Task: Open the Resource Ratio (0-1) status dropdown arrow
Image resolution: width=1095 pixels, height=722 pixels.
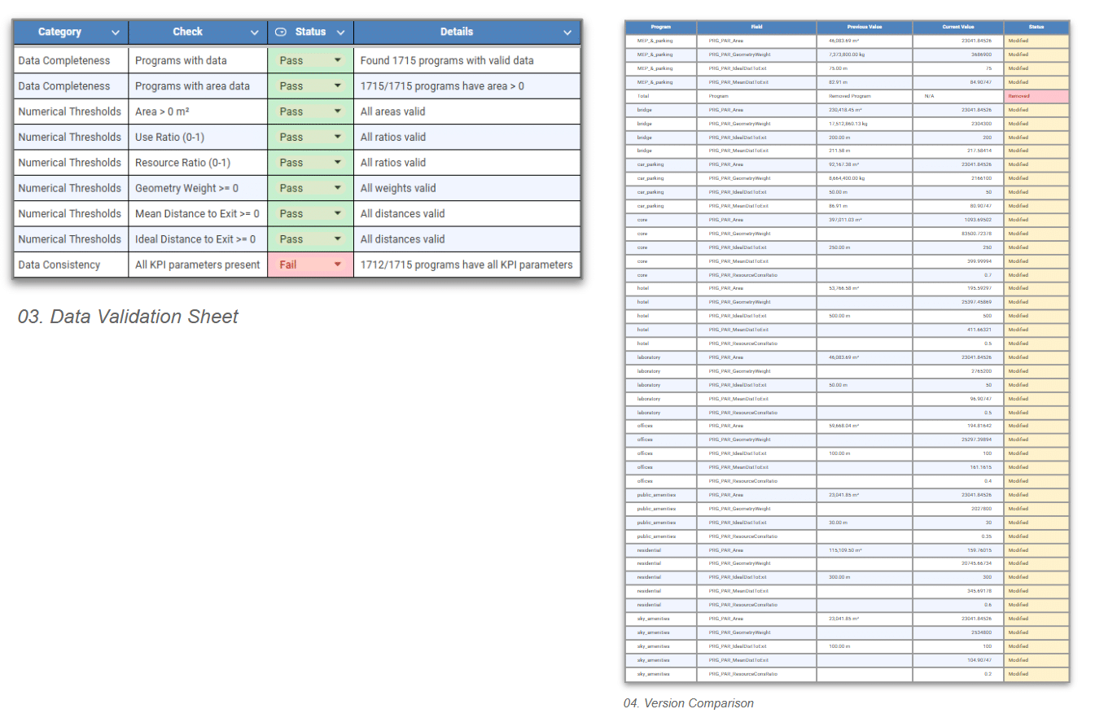Action: (x=337, y=163)
